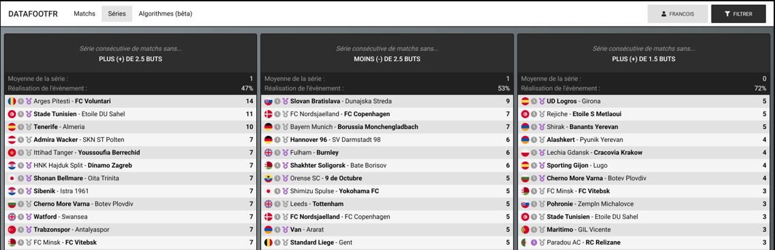Open the FRANCOIS user account button
Screen dimensions: 775x250
(x=678, y=14)
